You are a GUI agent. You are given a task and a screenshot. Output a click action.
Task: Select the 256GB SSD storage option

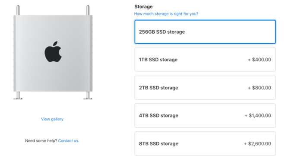click(x=205, y=32)
